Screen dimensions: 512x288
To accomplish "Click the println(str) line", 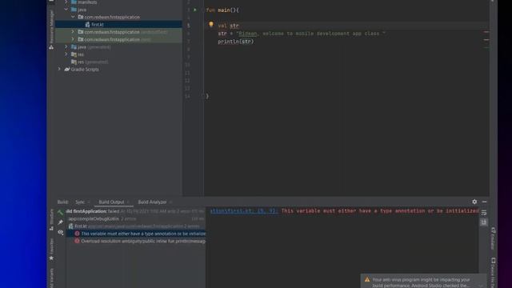I will coord(236,42).
